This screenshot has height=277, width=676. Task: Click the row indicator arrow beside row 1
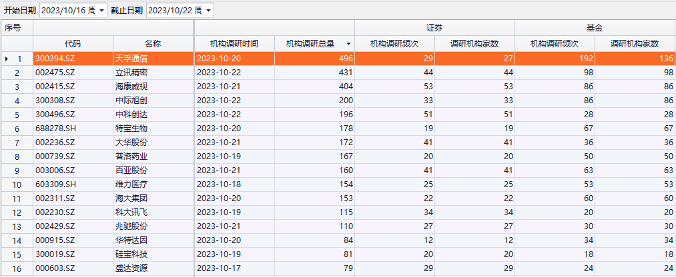tap(7, 59)
